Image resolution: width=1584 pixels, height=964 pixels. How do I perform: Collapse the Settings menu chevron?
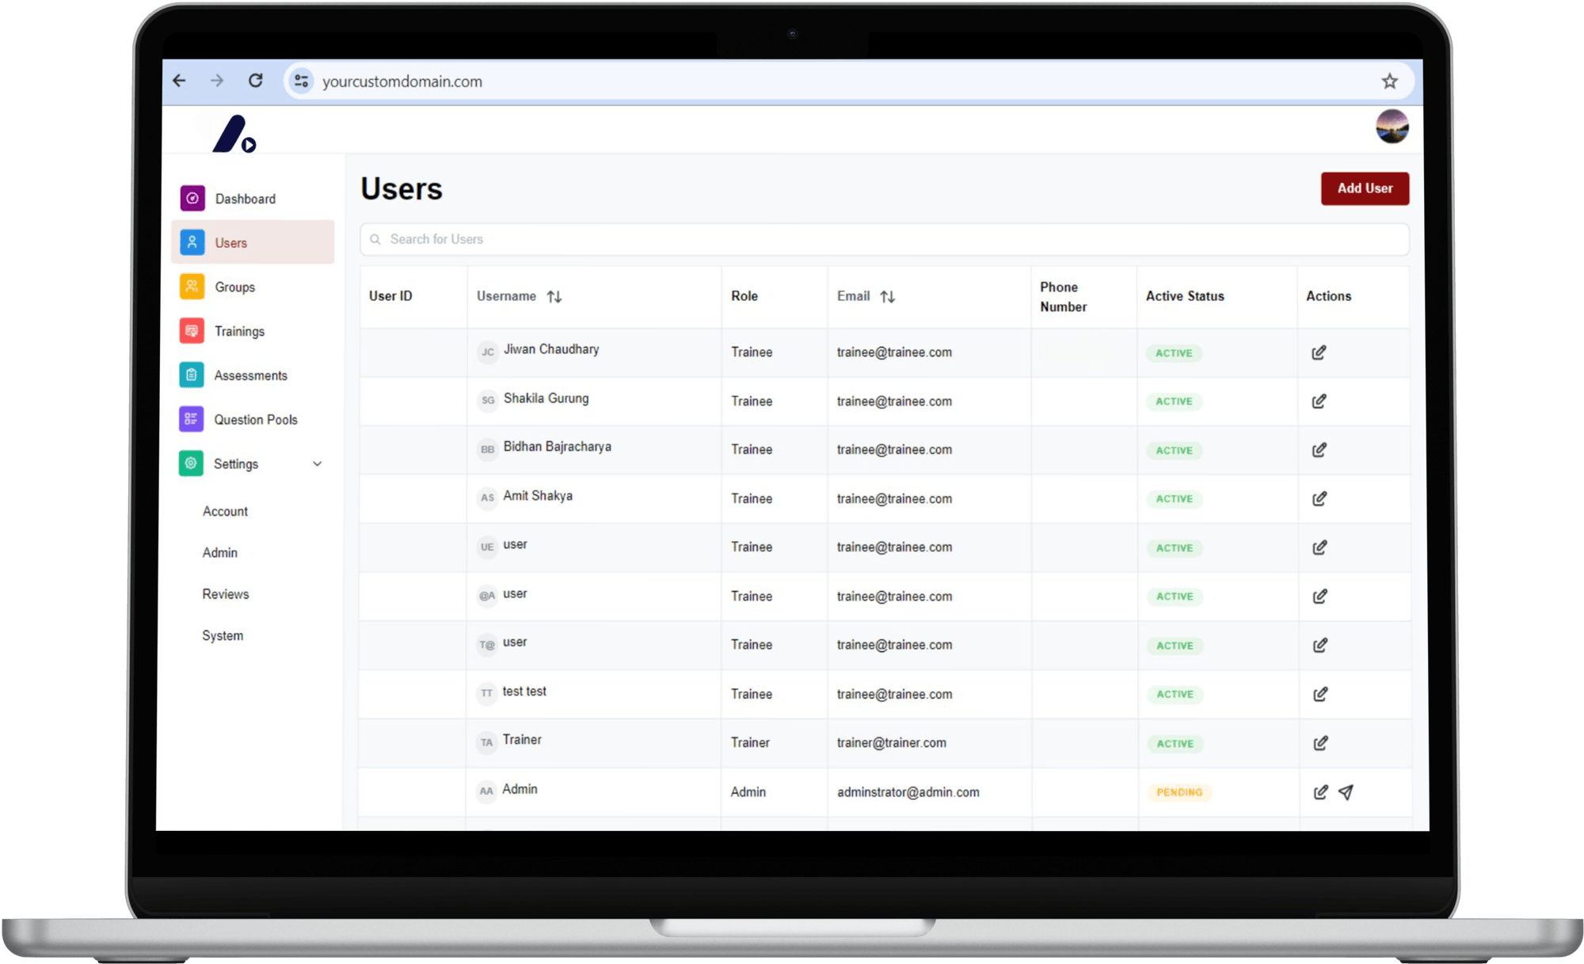point(317,464)
